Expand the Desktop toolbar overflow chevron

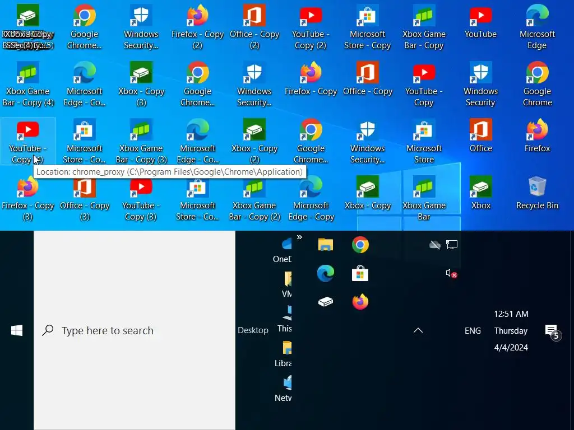(x=299, y=237)
